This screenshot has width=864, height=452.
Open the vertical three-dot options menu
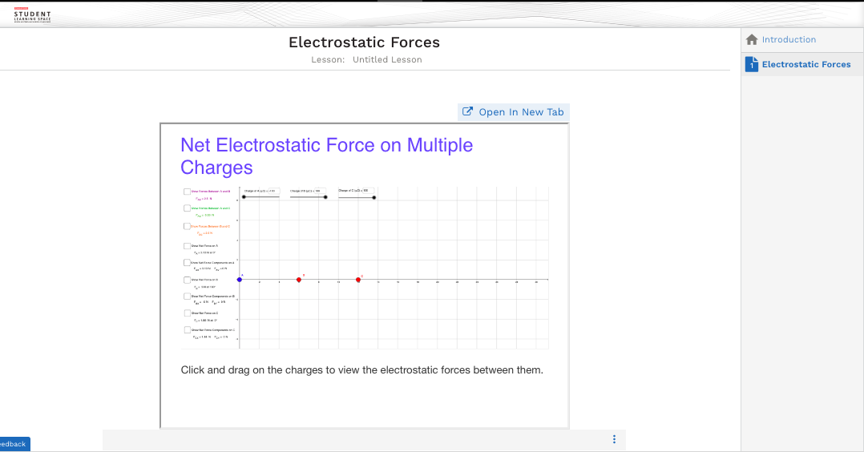614,439
